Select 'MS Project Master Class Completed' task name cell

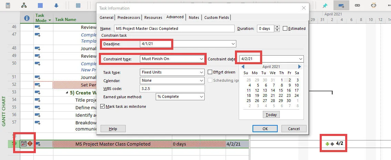pos(113,144)
